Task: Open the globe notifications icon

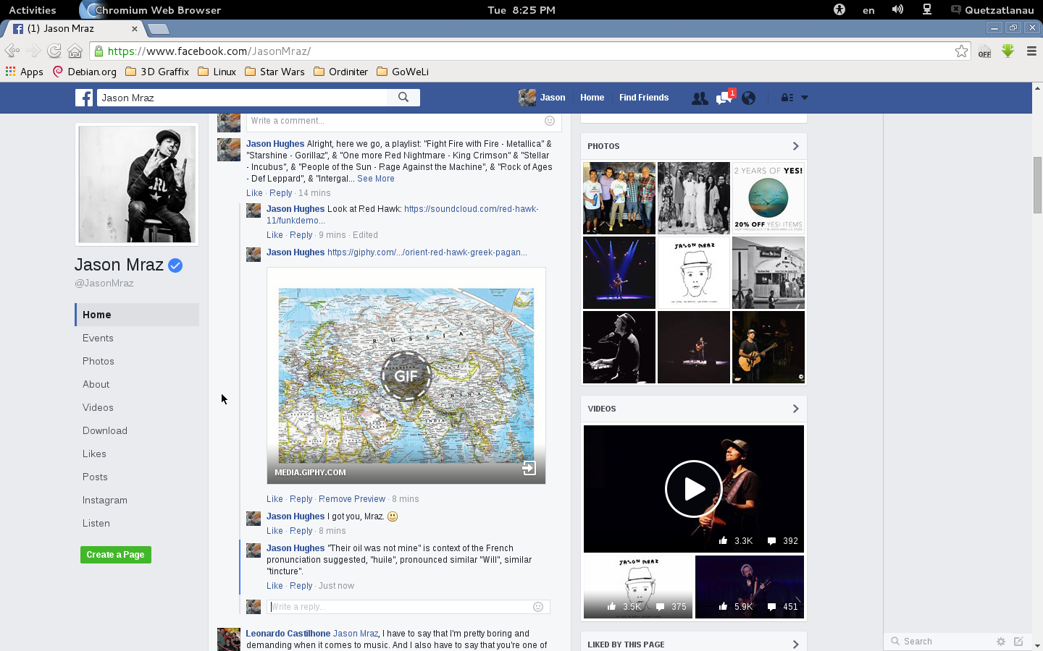Action: [x=749, y=98]
